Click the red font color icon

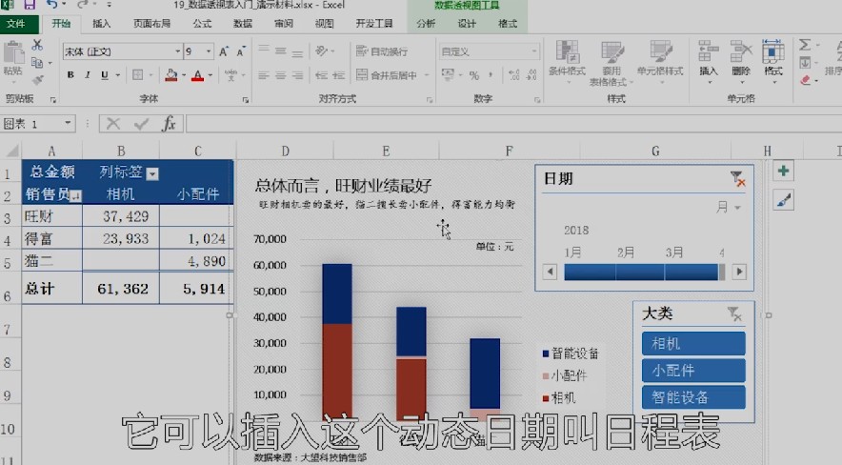(x=197, y=75)
